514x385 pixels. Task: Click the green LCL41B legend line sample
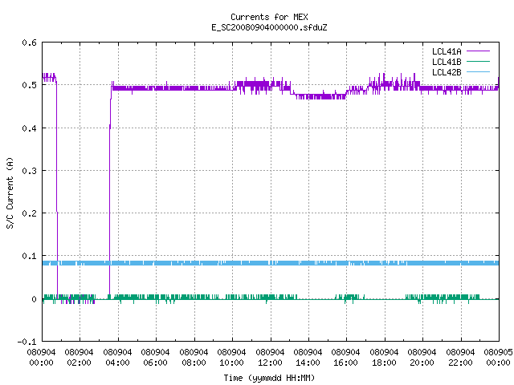[478, 62]
